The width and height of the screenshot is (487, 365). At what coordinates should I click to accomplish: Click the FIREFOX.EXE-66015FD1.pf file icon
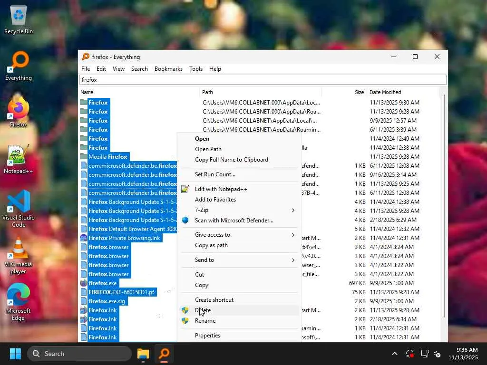coord(84,292)
